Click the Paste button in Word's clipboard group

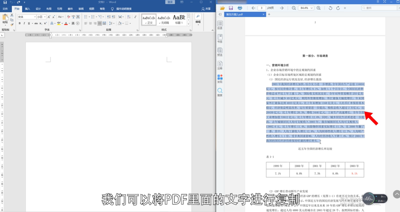[5, 19]
